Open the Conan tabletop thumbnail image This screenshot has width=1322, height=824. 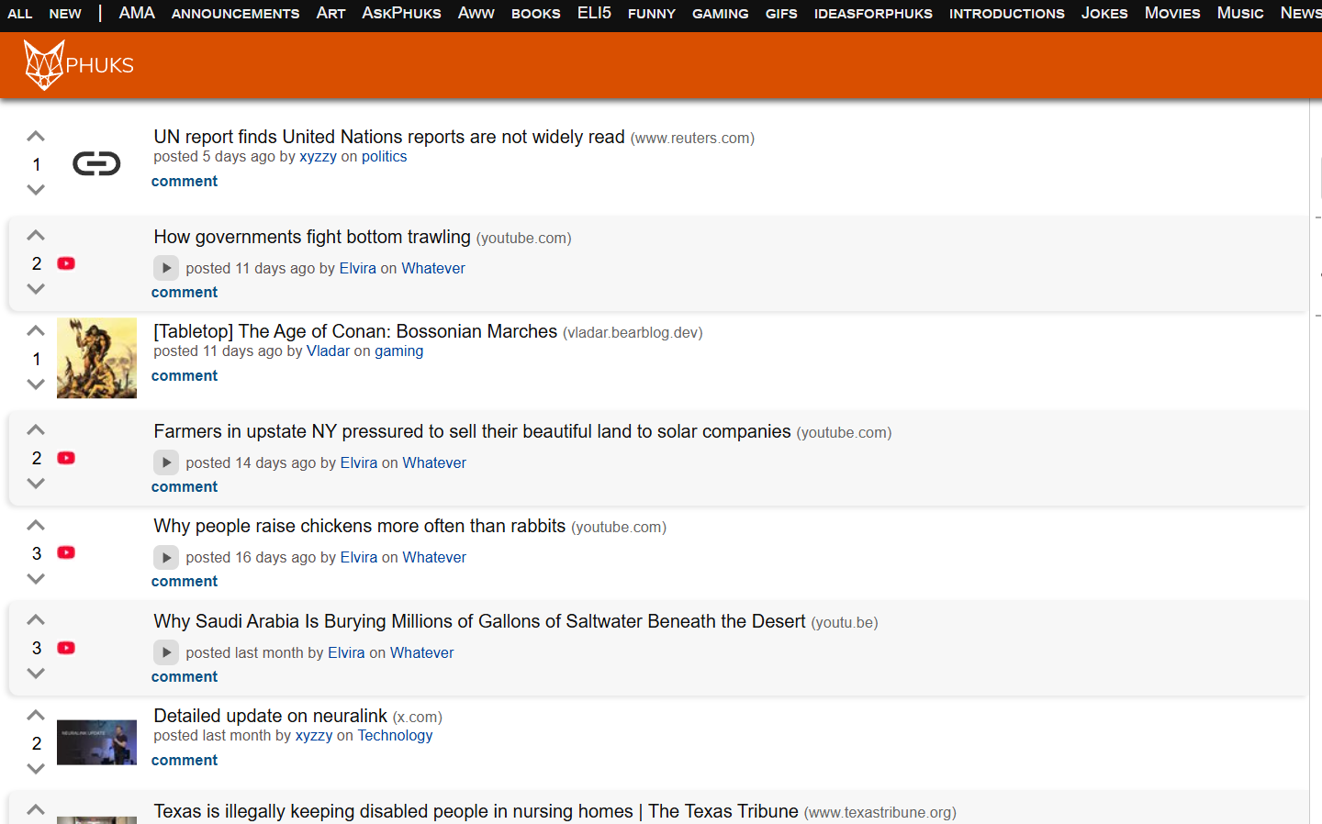(x=96, y=358)
